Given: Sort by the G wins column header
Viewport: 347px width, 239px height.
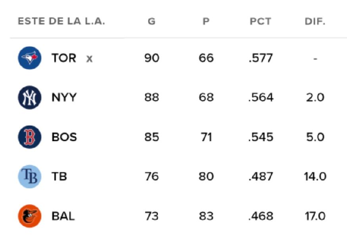Looking at the screenshot, I should 151,22.
